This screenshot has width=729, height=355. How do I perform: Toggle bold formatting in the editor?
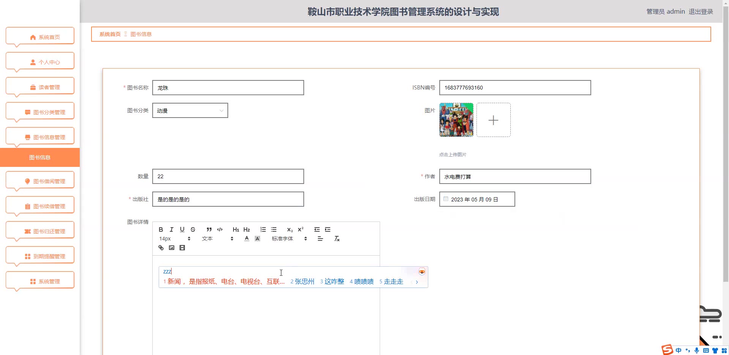161,229
